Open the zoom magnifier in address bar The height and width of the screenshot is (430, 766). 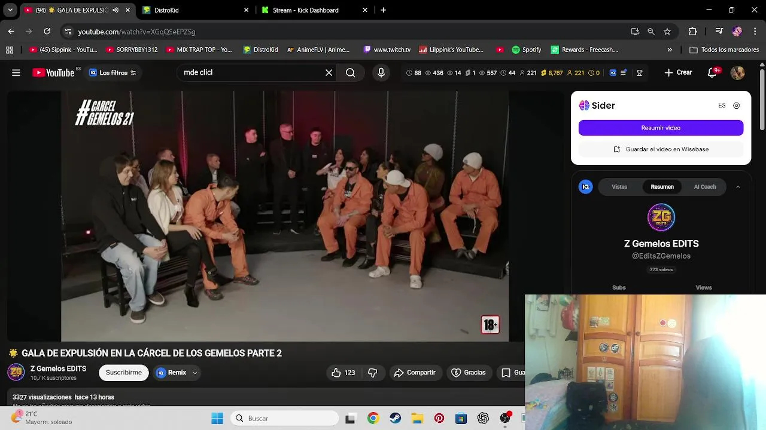tap(651, 32)
